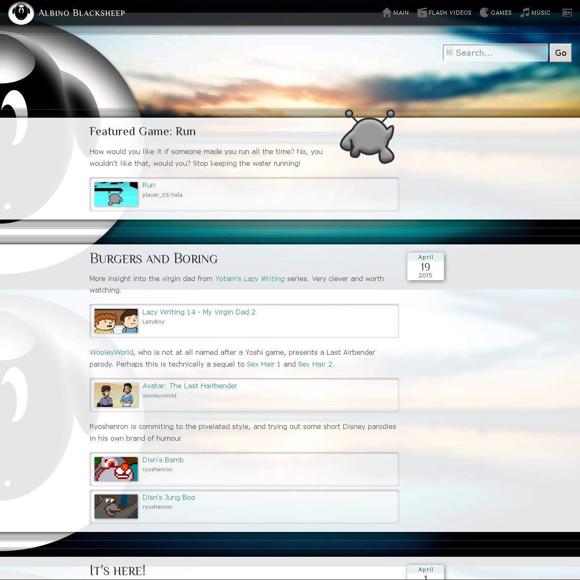Open Lazy Writing 14 - My Virgin Dad 2
580x580 pixels.
[x=199, y=312]
